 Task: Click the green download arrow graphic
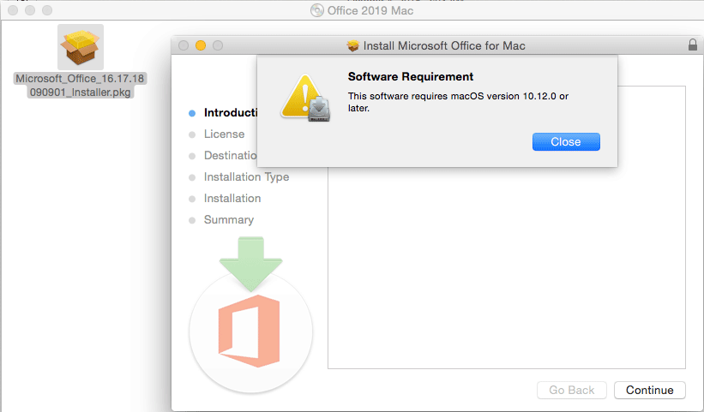[251, 265]
